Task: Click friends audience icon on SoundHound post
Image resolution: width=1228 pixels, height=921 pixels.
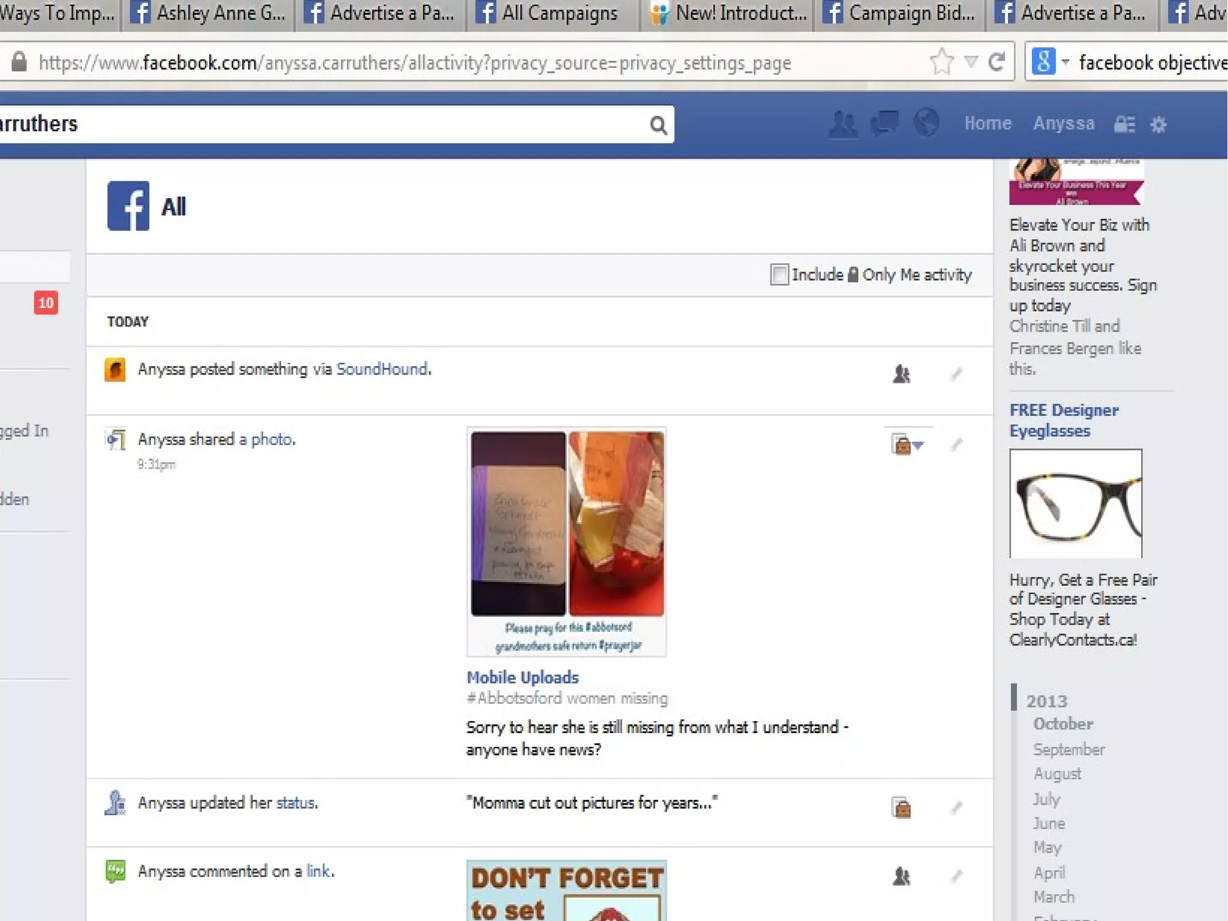Action: pos(901,374)
